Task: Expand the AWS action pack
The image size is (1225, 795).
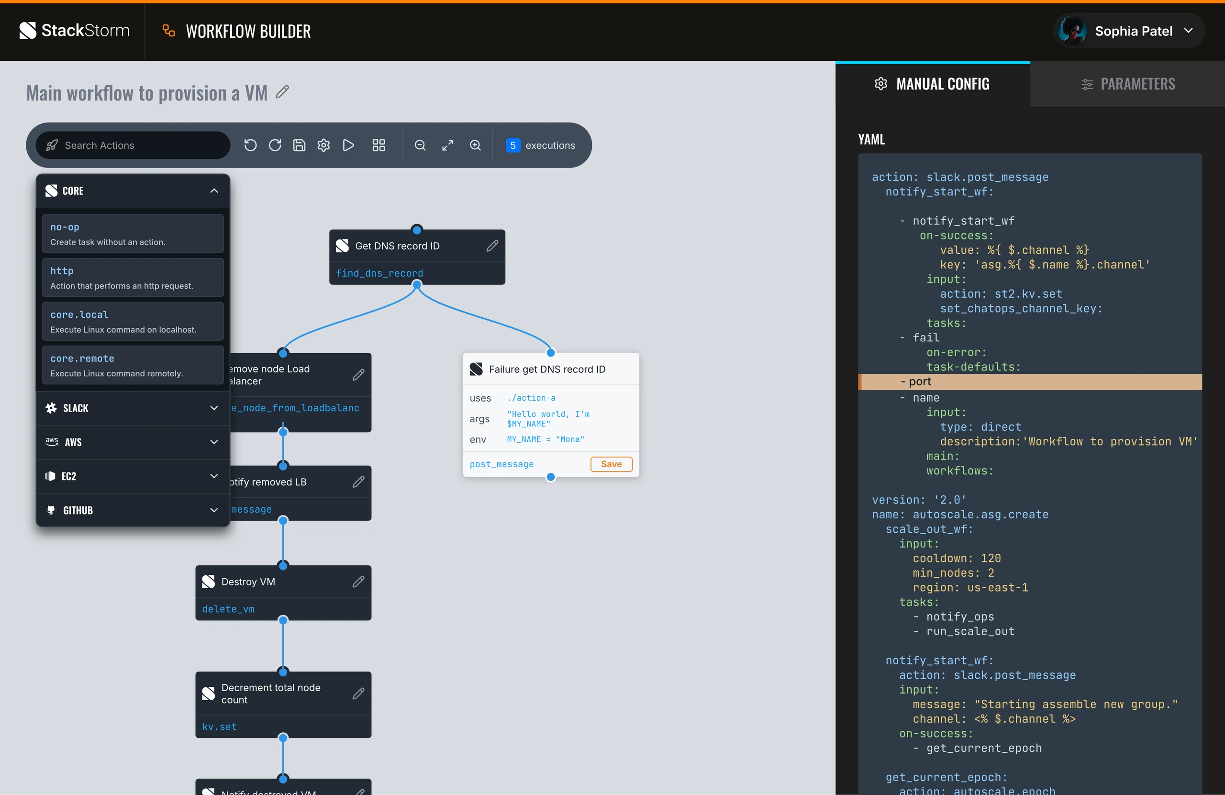Action: click(214, 442)
